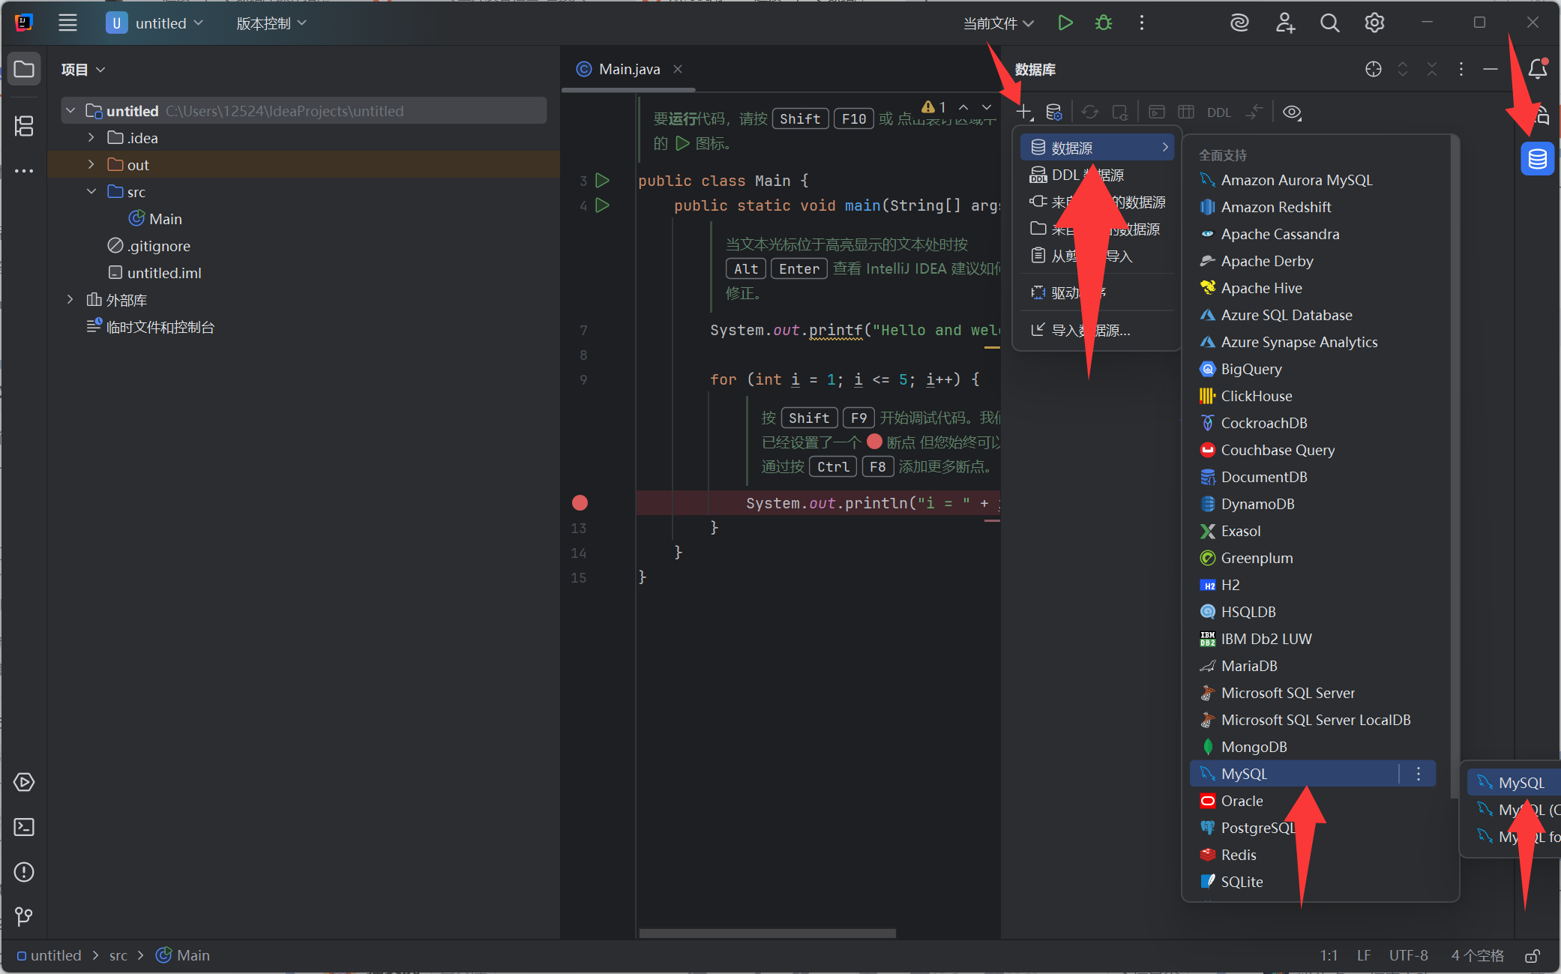
Task: Toggle the breakpoint on the println line
Action: click(x=580, y=503)
